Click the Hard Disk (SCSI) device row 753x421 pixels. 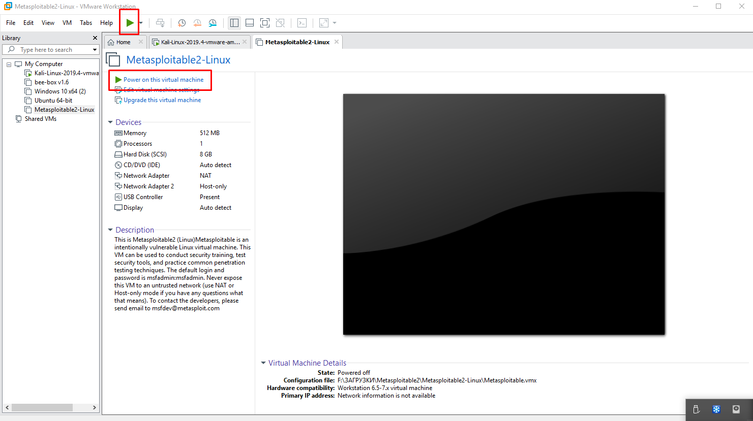coord(182,154)
